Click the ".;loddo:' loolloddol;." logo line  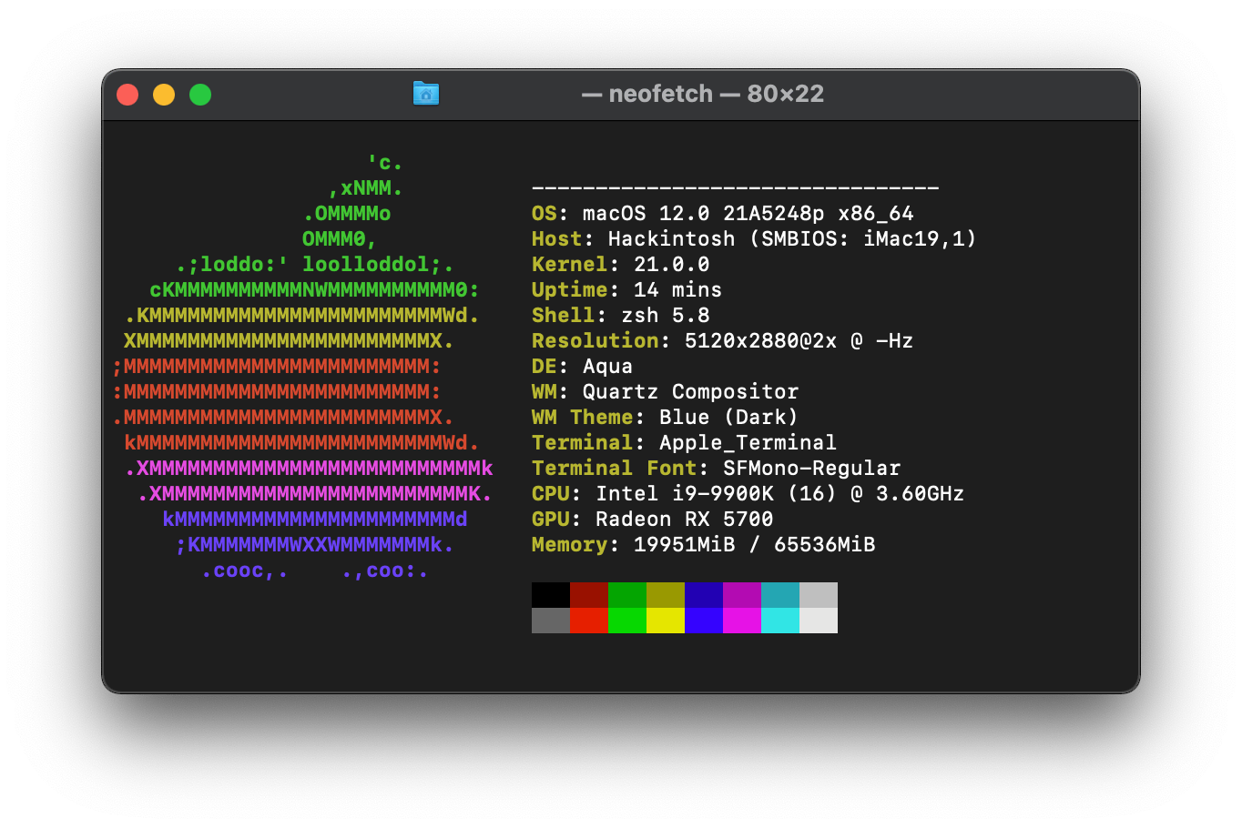coord(315,265)
